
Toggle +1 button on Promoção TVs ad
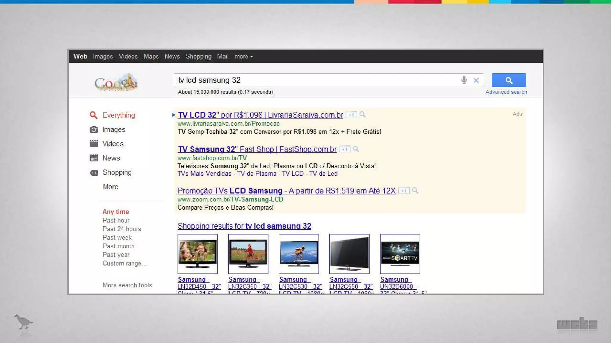tap(404, 191)
